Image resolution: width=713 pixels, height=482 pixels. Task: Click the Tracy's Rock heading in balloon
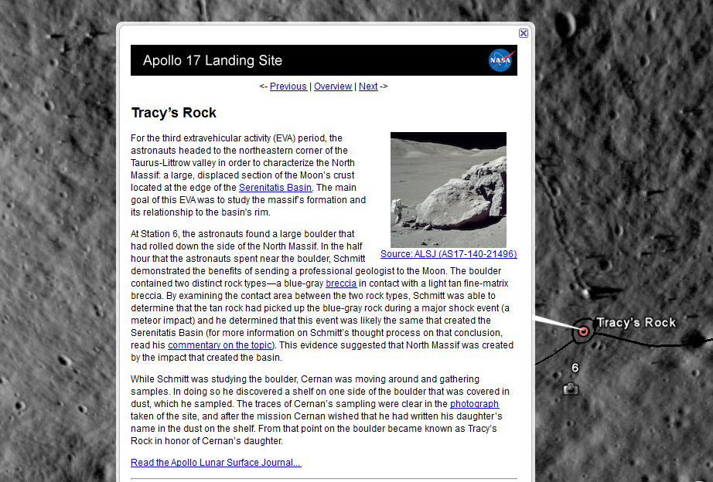pos(174,113)
